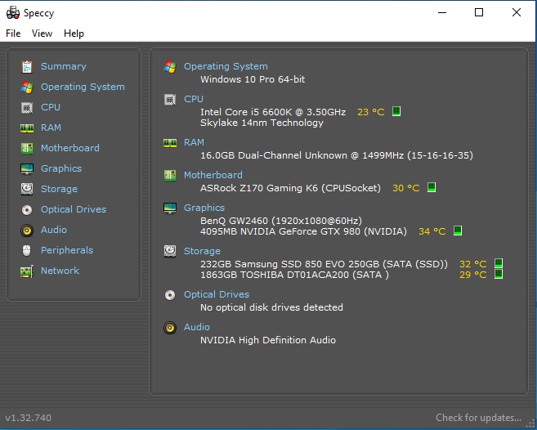Open the Help menu
Image resolution: width=537 pixels, height=430 pixels.
click(74, 34)
